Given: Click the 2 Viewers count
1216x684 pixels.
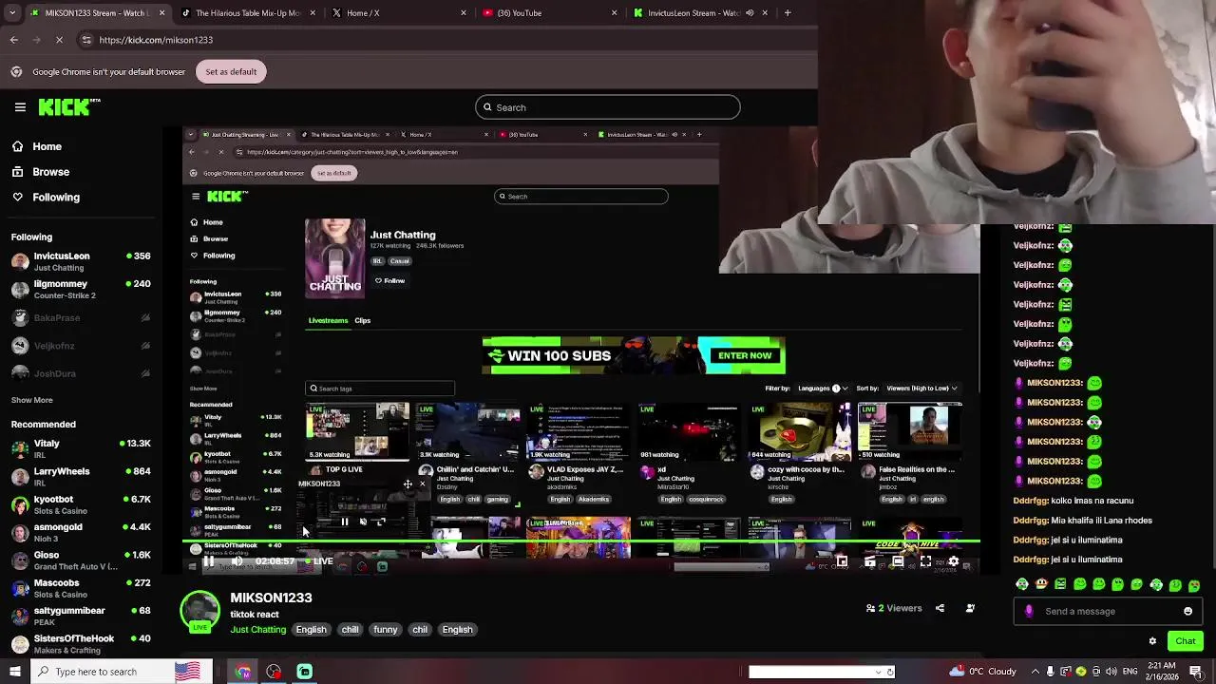Looking at the screenshot, I should (894, 608).
